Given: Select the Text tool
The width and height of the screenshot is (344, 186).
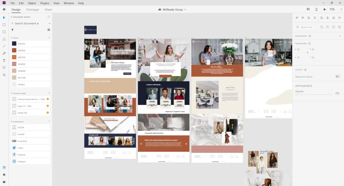Looking at the screenshot, I should (x=4, y=61).
